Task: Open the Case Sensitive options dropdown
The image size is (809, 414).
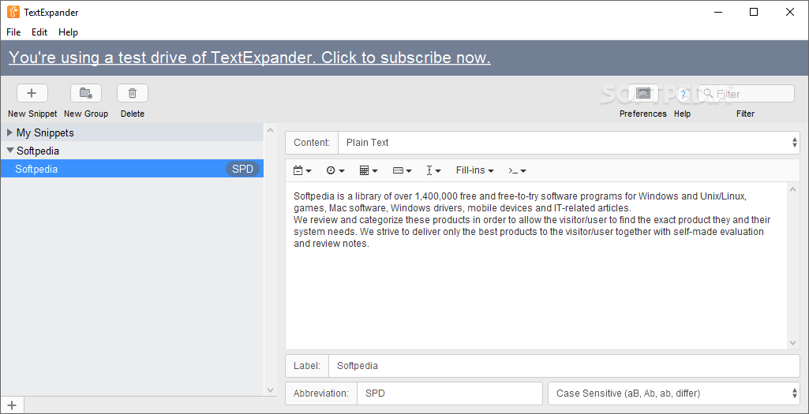Action: (x=674, y=393)
